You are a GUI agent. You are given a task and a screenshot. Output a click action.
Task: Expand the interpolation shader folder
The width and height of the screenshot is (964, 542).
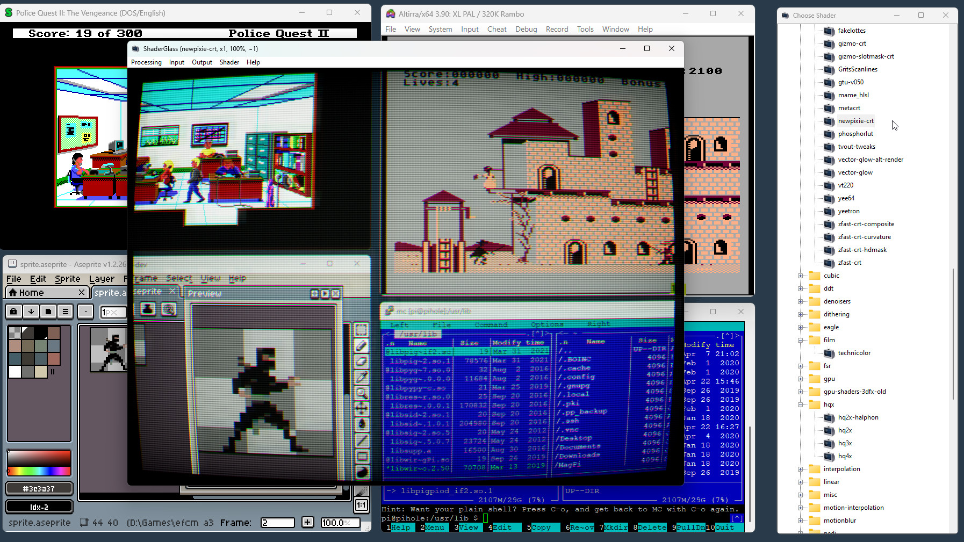pyautogui.click(x=800, y=469)
